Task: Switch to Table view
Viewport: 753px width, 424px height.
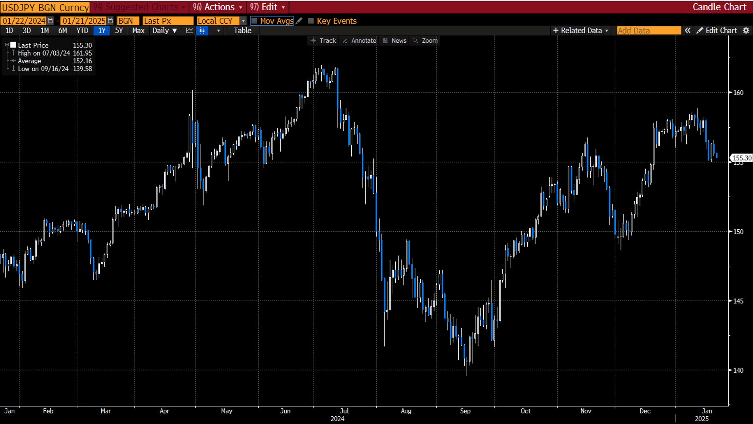Action: coord(243,31)
